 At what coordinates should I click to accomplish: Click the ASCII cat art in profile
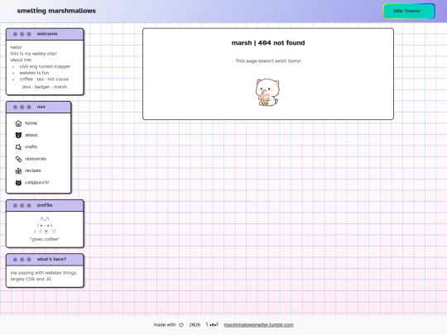45,225
